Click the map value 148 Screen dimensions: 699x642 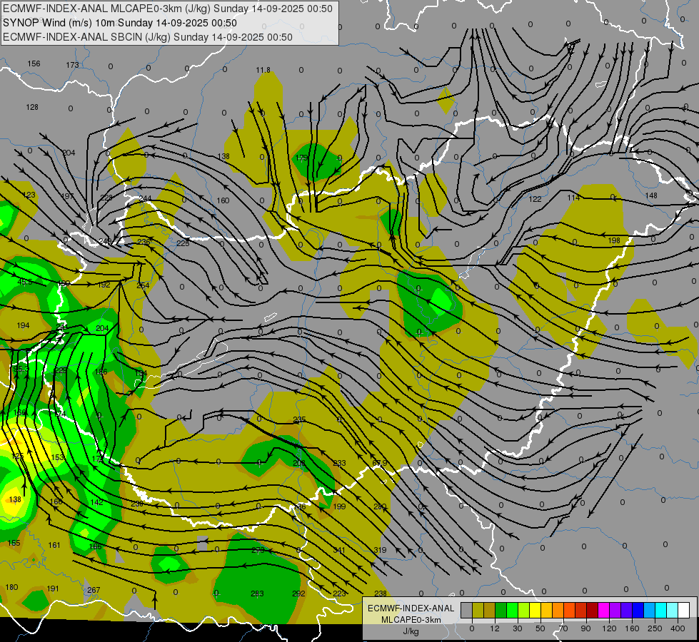651,195
